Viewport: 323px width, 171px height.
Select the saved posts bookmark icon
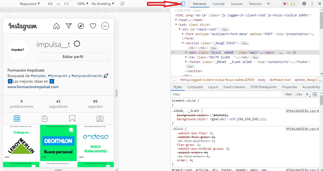[72, 119]
